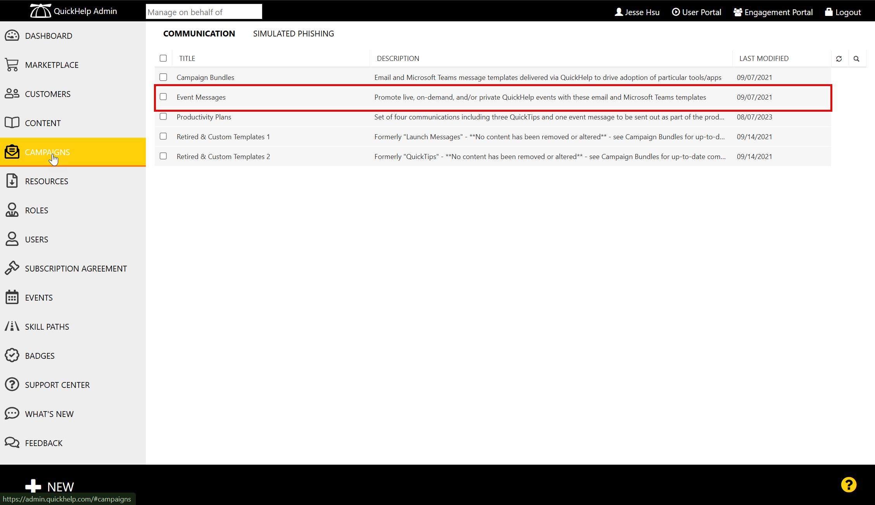Open the Dashboard menu item
Image resolution: width=875 pixels, height=505 pixels.
[48, 36]
